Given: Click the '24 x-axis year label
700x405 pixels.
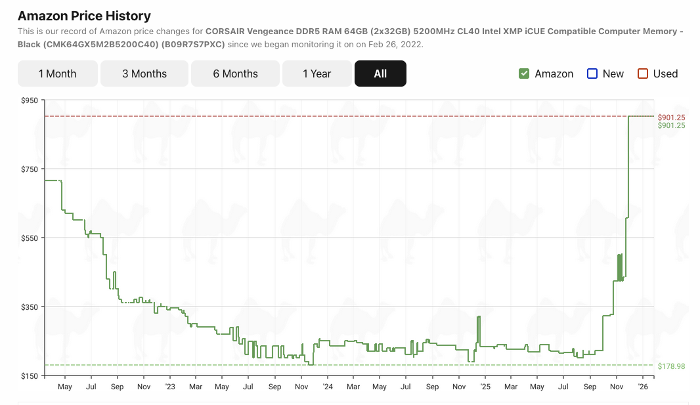Looking at the screenshot, I should pyautogui.click(x=328, y=387).
